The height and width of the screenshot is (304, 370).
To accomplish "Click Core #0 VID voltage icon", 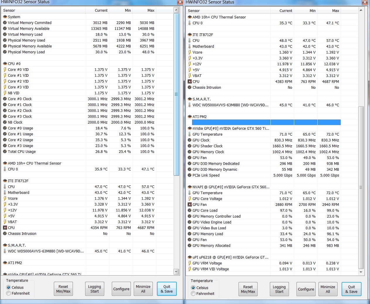I will pyautogui.click(x=5, y=70).
